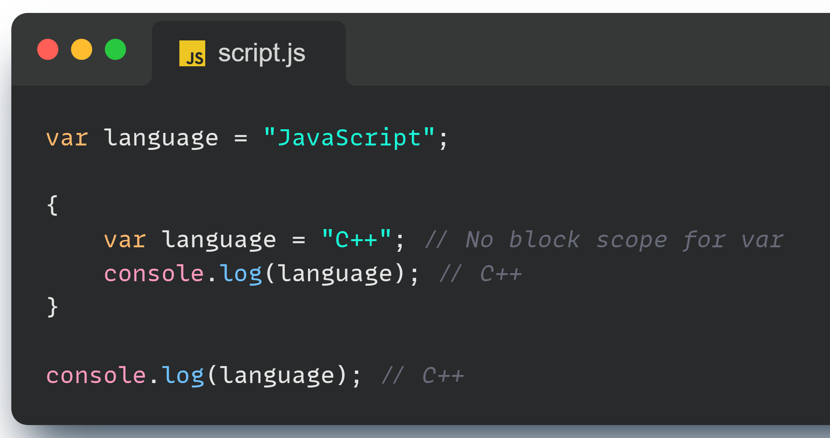The height and width of the screenshot is (438, 830).
Task: Click the log method on last line
Action: (x=183, y=375)
